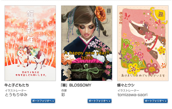Click arrow icon on tomizawa-saori portfolio button
Viewport: 172px width, 109px height.
point(166,101)
